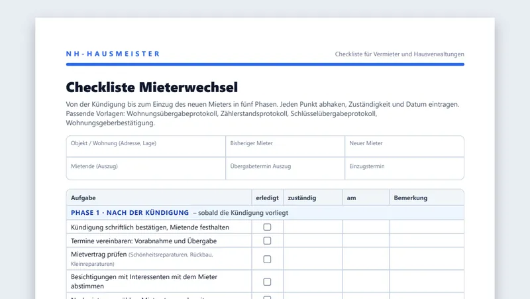Click the 'erledigt' column header
The width and height of the screenshot is (530, 299).
point(268,198)
